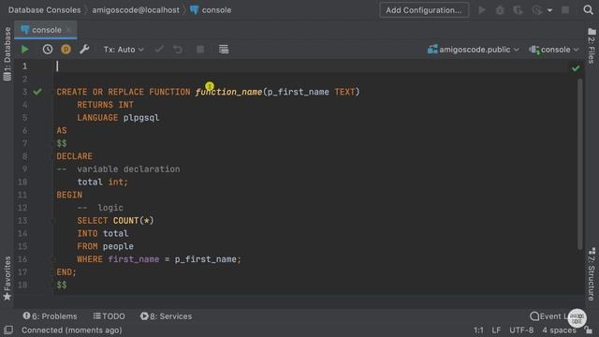The width and height of the screenshot is (599, 337).
Task: Run the query with the green Execute button
Action: click(25, 50)
